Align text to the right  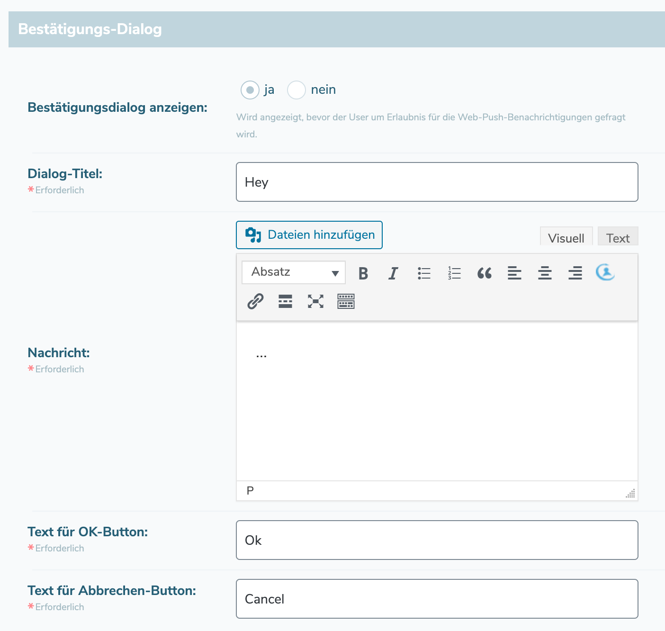pos(575,273)
